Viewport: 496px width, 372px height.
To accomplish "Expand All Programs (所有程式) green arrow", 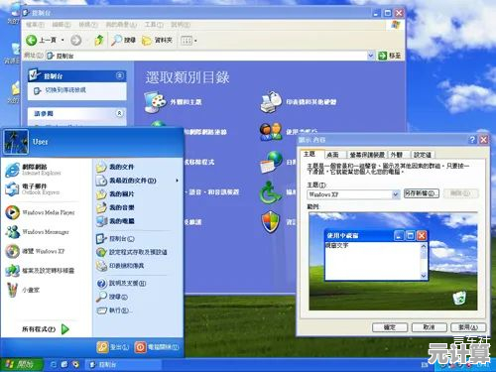I will [65, 329].
